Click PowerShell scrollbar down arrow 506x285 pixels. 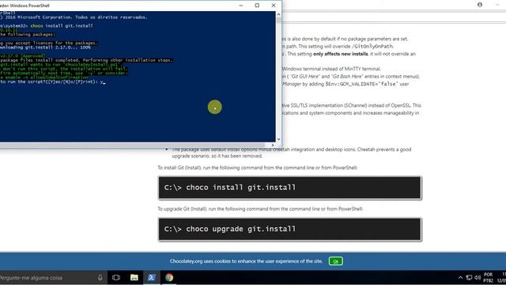278,139
